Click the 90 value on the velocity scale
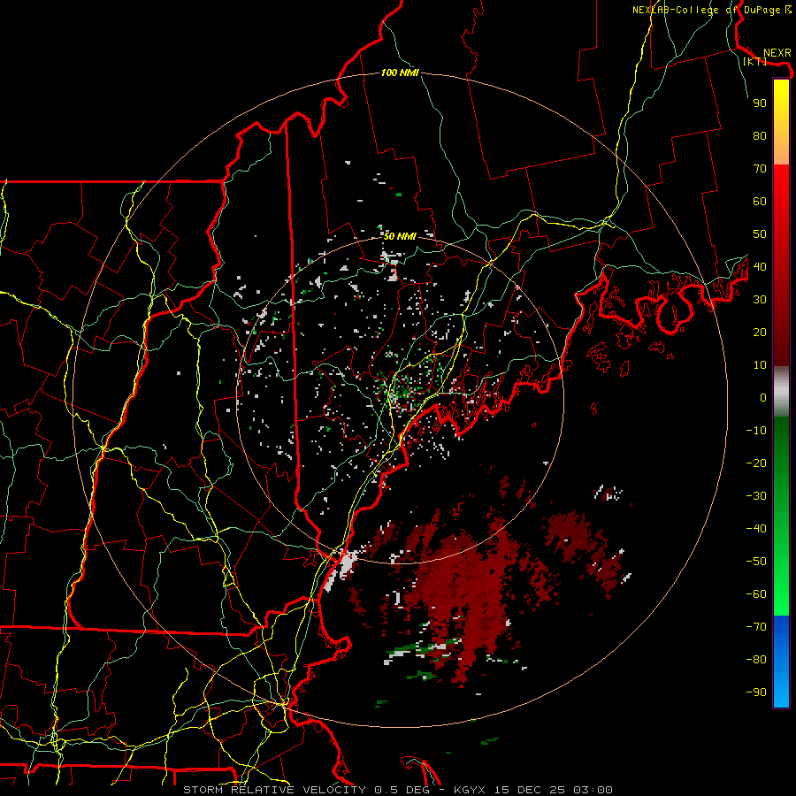The image size is (796, 796). point(760,103)
